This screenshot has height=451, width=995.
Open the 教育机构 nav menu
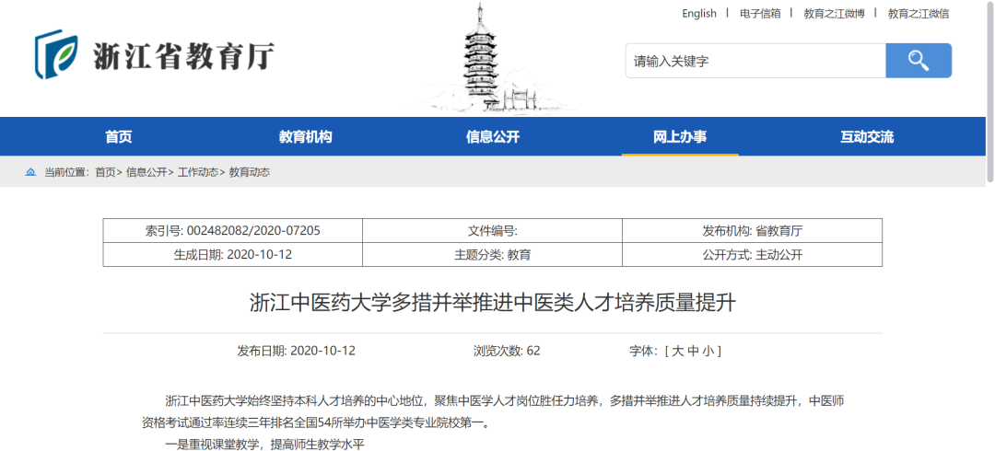[x=305, y=136]
